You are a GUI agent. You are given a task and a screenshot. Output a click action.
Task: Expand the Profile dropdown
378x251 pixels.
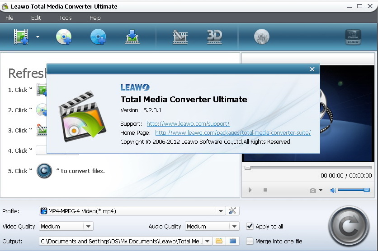coord(221,211)
